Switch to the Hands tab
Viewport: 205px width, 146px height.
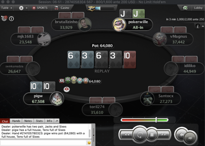click(x=16, y=121)
